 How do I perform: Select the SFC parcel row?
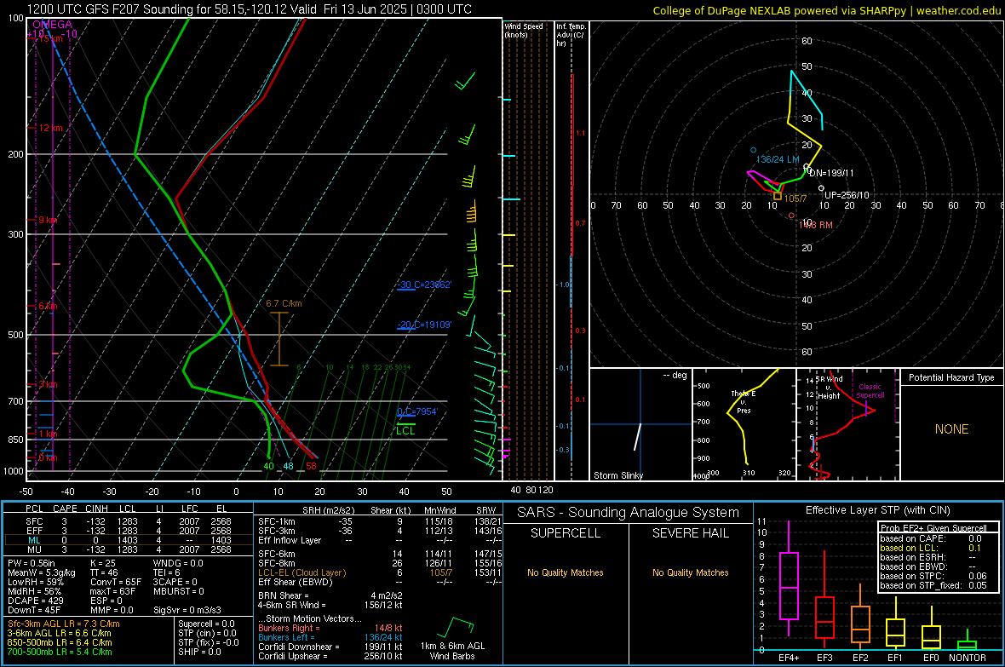pos(129,521)
